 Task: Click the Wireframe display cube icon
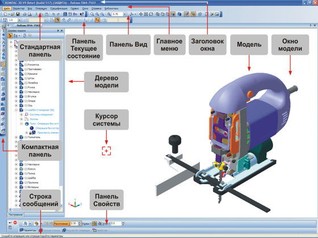[x=158, y=14]
